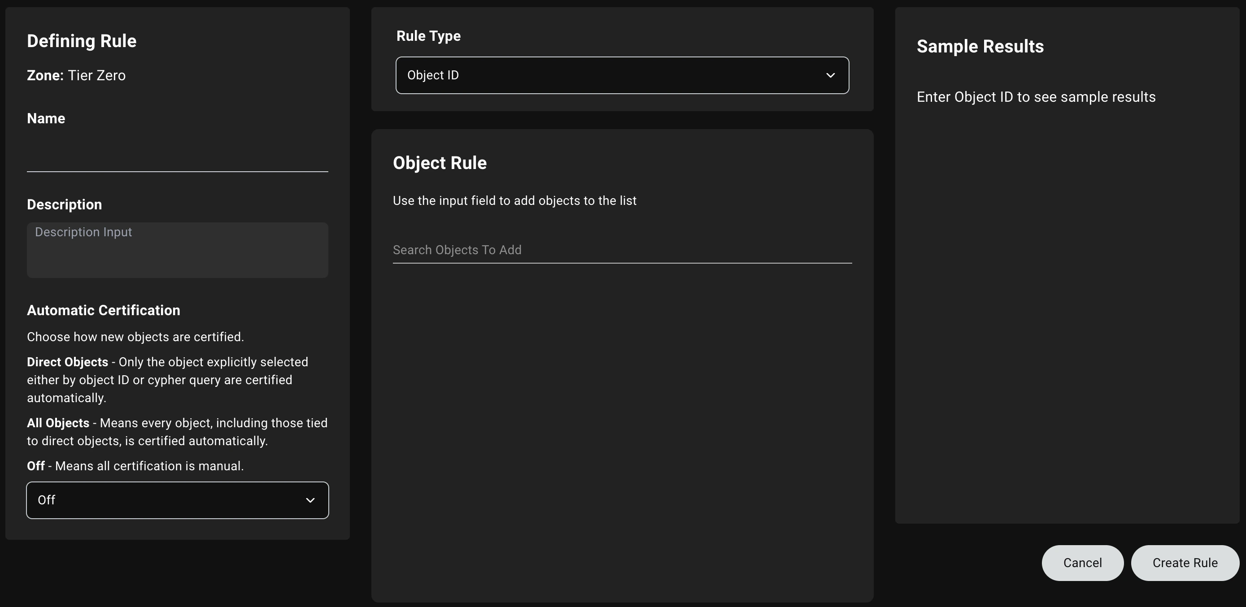Click Cancel to dismiss the rule form

click(1082, 563)
